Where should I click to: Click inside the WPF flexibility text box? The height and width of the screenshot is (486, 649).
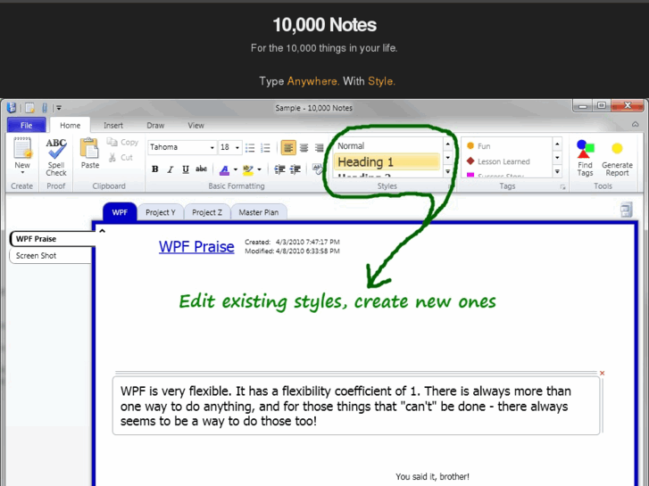[356, 406]
